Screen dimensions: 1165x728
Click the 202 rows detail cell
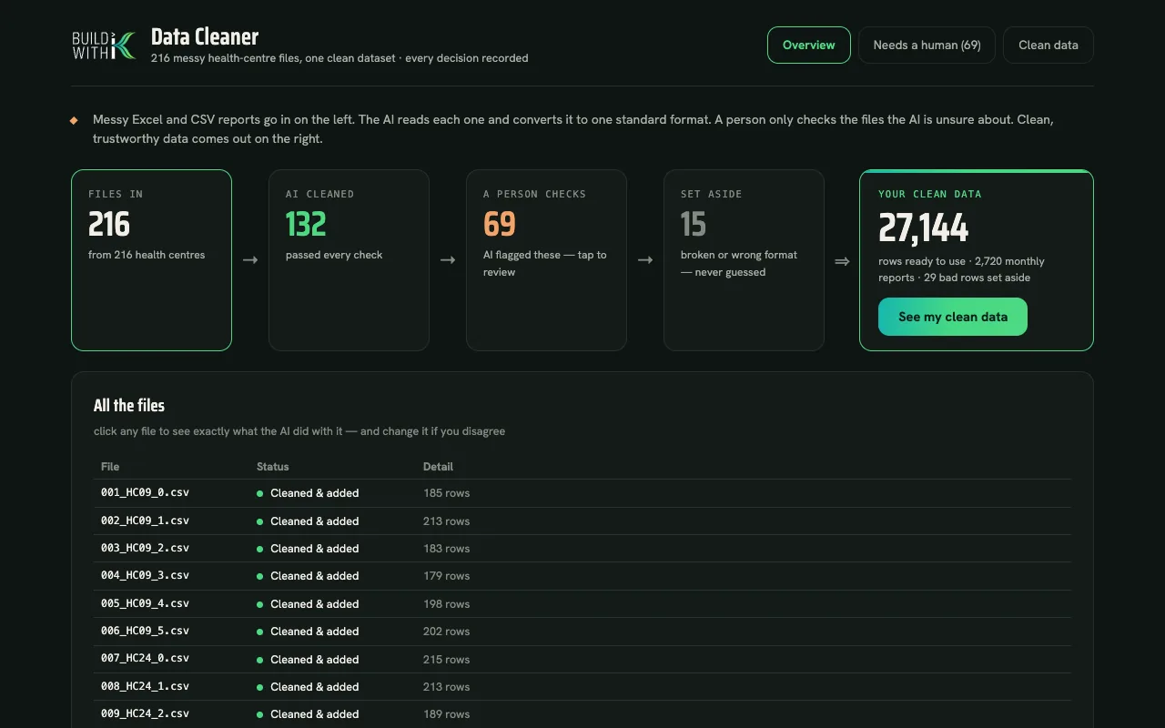point(446,632)
